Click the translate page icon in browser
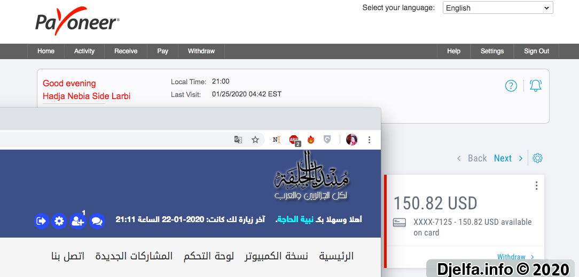 238,140
